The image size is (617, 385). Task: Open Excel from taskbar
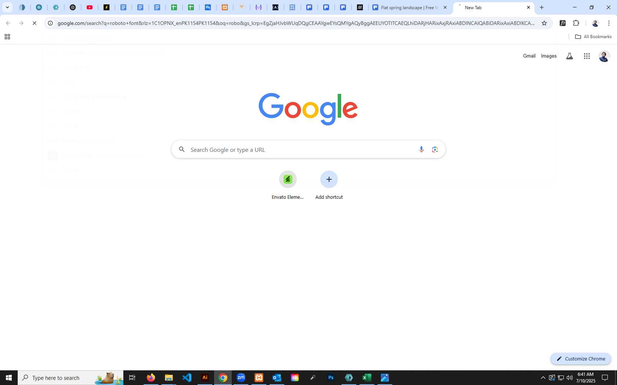point(367,378)
